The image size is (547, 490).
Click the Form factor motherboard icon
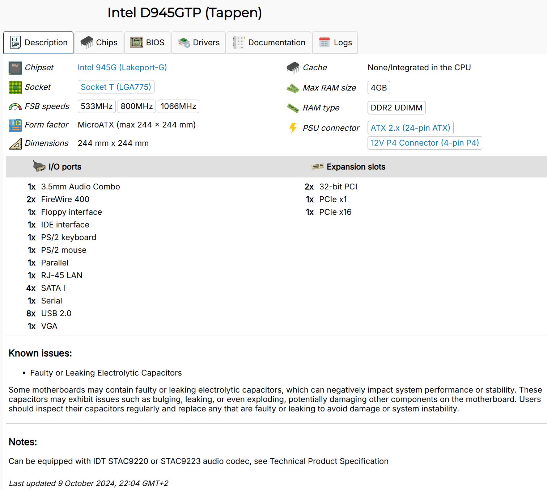[x=15, y=125]
